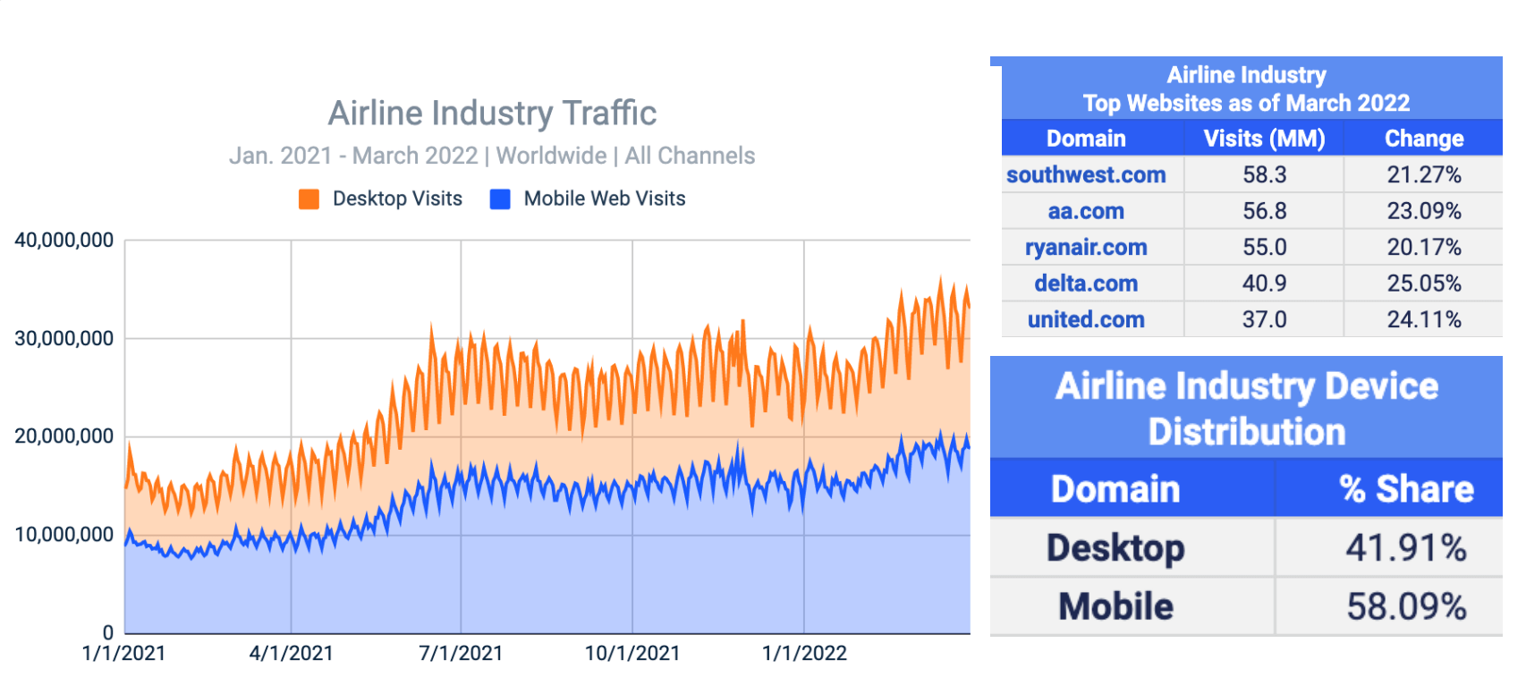The width and height of the screenshot is (1526, 694).
Task: Click the 4/1/2021 x-axis label
Action: (291, 654)
